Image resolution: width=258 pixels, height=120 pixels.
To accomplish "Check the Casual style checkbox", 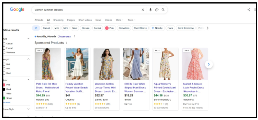I will pos(4,44).
